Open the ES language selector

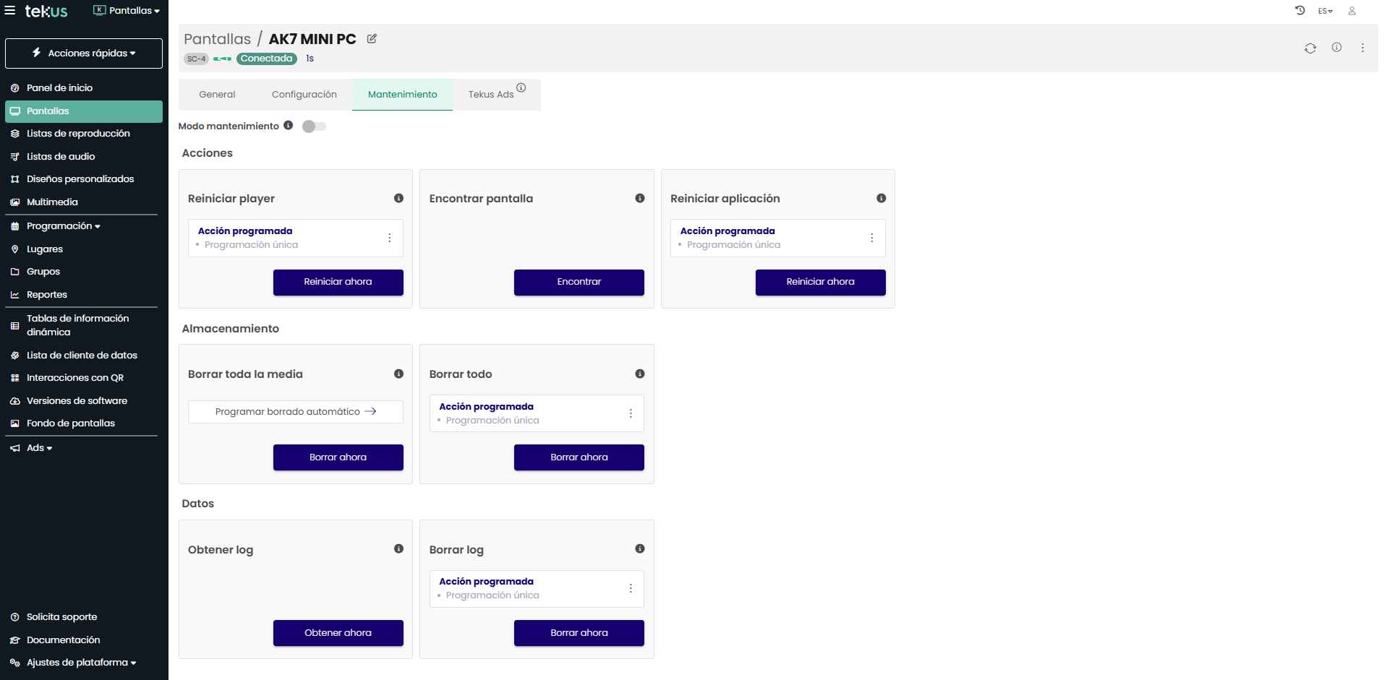pos(1325,11)
